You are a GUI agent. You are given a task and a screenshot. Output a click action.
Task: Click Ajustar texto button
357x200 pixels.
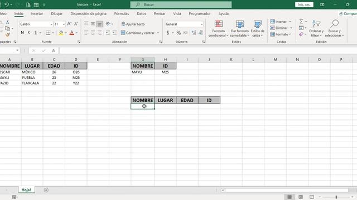pos(133,24)
